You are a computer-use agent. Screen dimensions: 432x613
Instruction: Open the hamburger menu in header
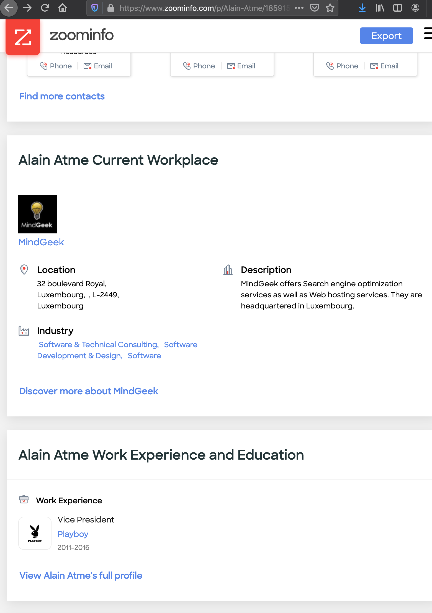tap(428, 33)
